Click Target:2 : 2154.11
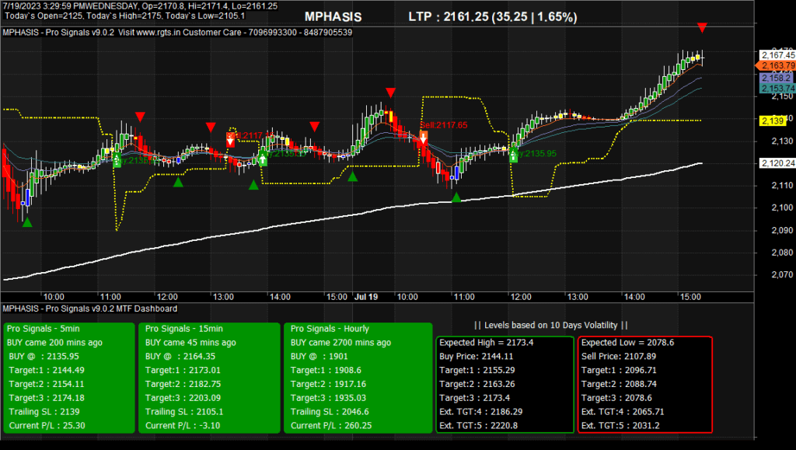 47,384
